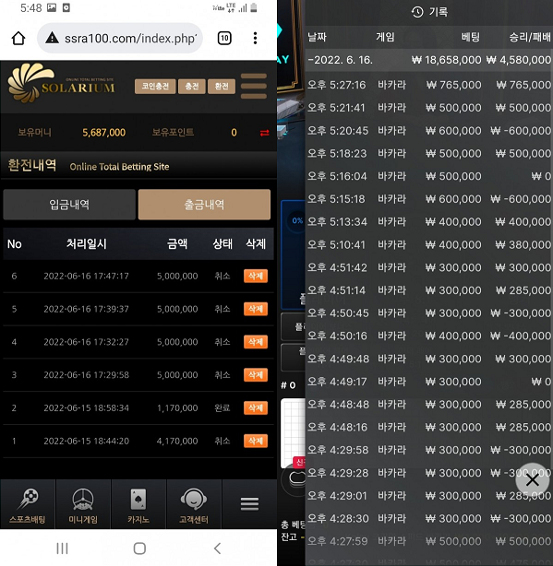This screenshot has width=553, height=566.
Task: Close the 기록 history panel with X
Action: [533, 480]
